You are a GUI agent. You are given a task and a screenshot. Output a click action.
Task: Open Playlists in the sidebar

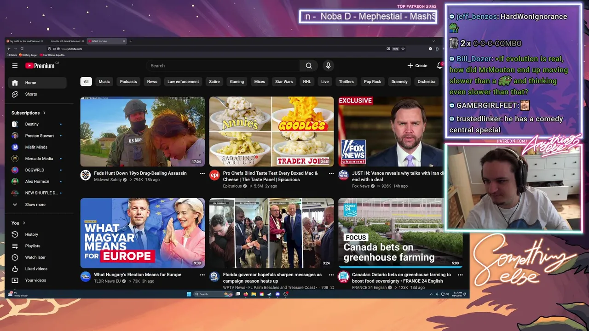(x=37, y=246)
